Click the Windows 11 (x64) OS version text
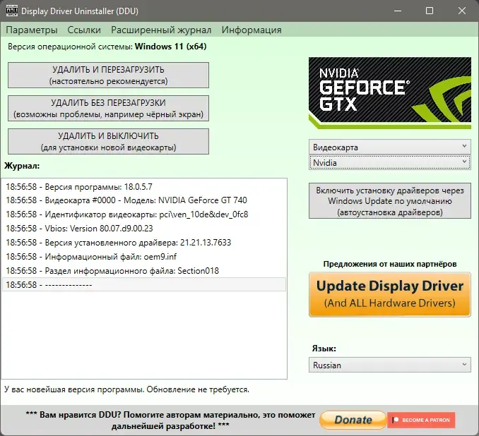The width and height of the screenshot is (479, 436). click(170, 47)
